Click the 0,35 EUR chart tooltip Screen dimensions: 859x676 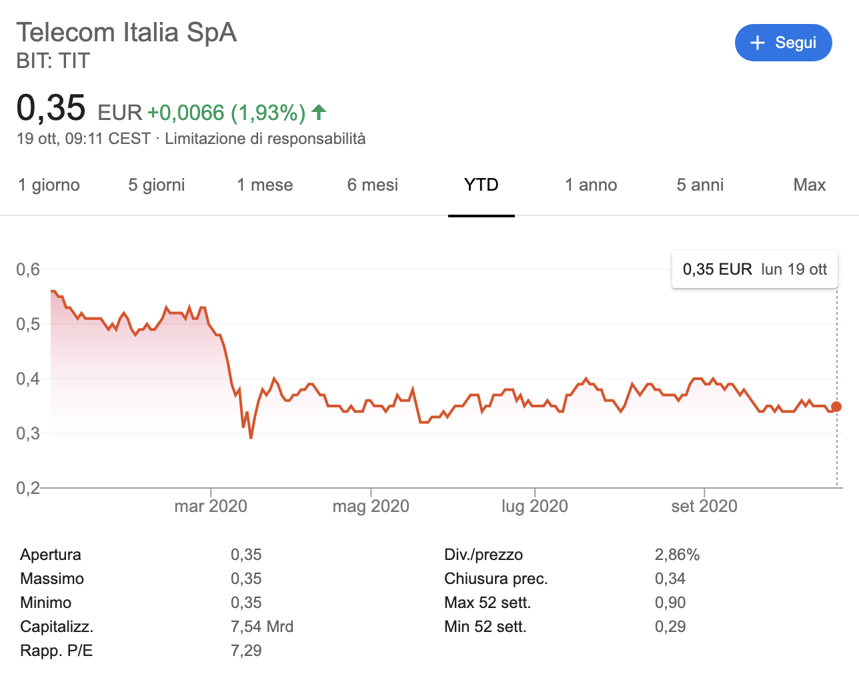(x=754, y=269)
